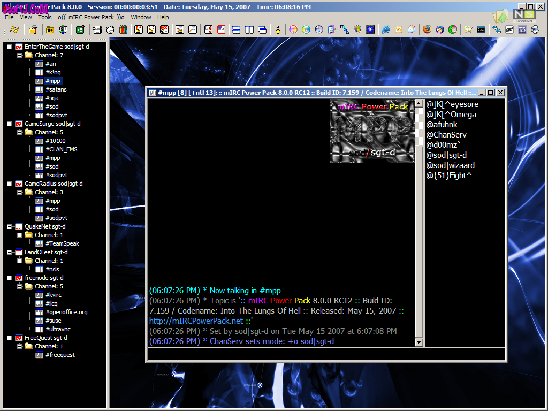Cascade windows via toolbar icon
This screenshot has width=548, height=411.
click(x=262, y=30)
